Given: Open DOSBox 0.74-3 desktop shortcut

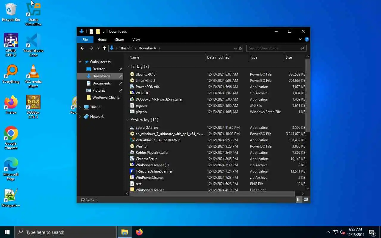Looking at the screenshot, I should 33,107.
